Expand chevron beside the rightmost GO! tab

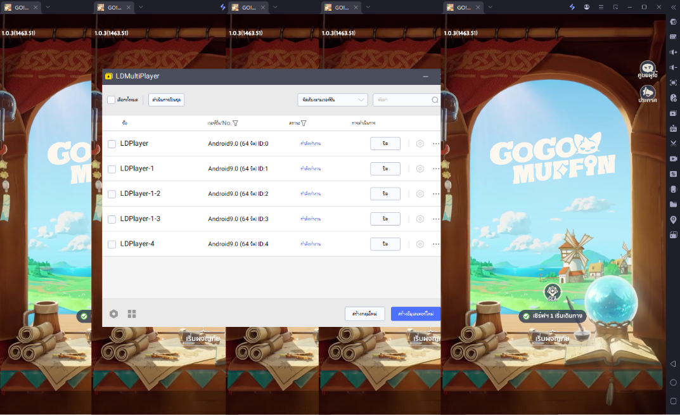490,8
